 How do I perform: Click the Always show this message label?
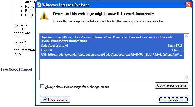click(x=77, y=87)
